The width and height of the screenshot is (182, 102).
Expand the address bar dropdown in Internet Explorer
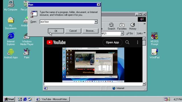pyautogui.click(x=122, y=33)
